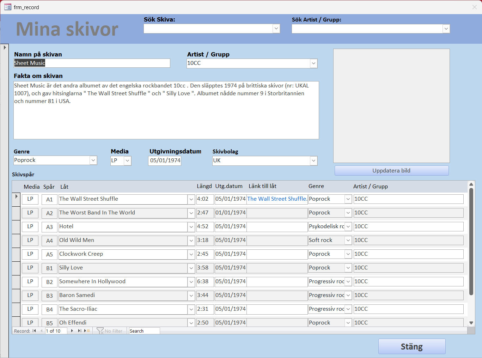
Task: Expand the Sök Artist / Grupp dropdown
Action: 446,29
